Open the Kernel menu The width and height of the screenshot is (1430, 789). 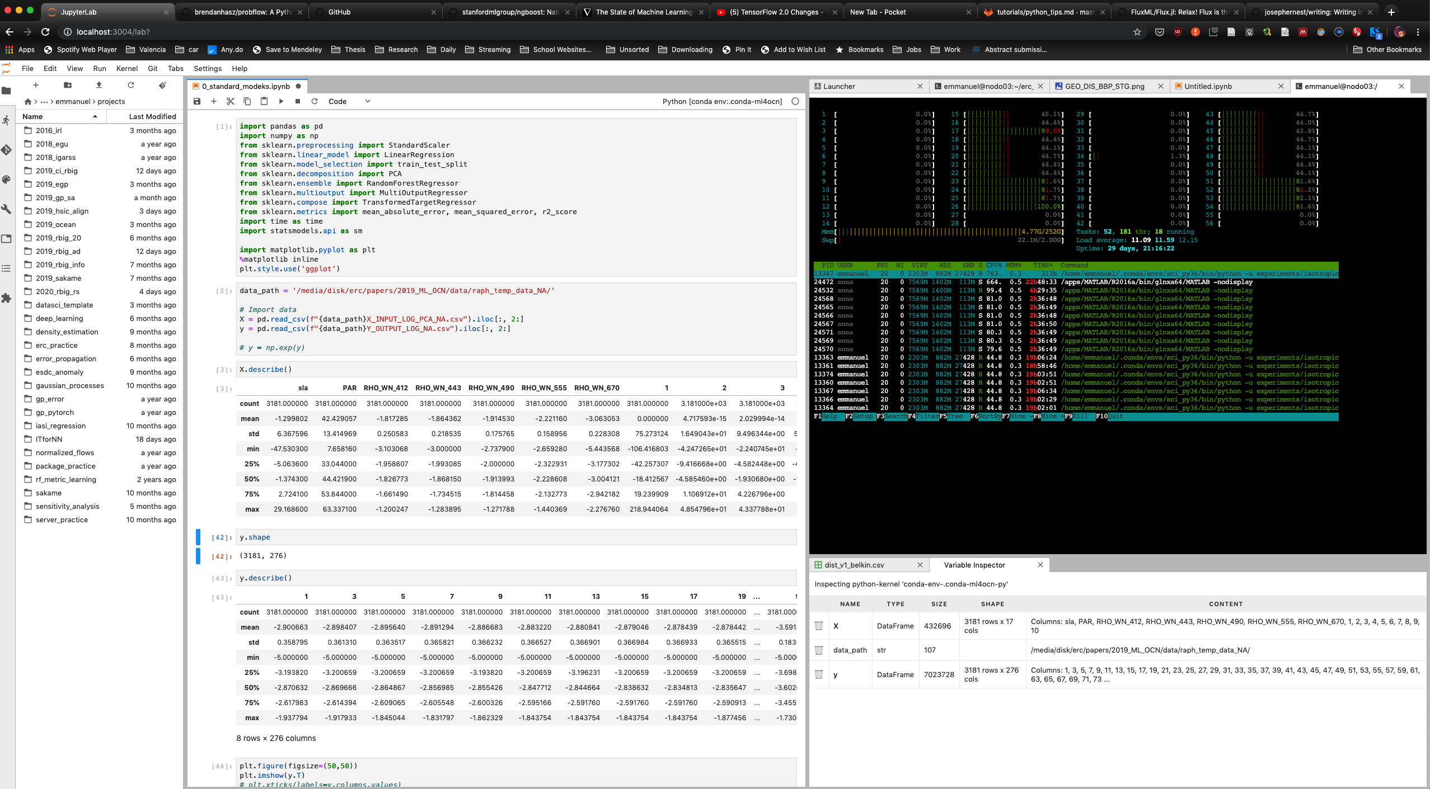click(127, 68)
